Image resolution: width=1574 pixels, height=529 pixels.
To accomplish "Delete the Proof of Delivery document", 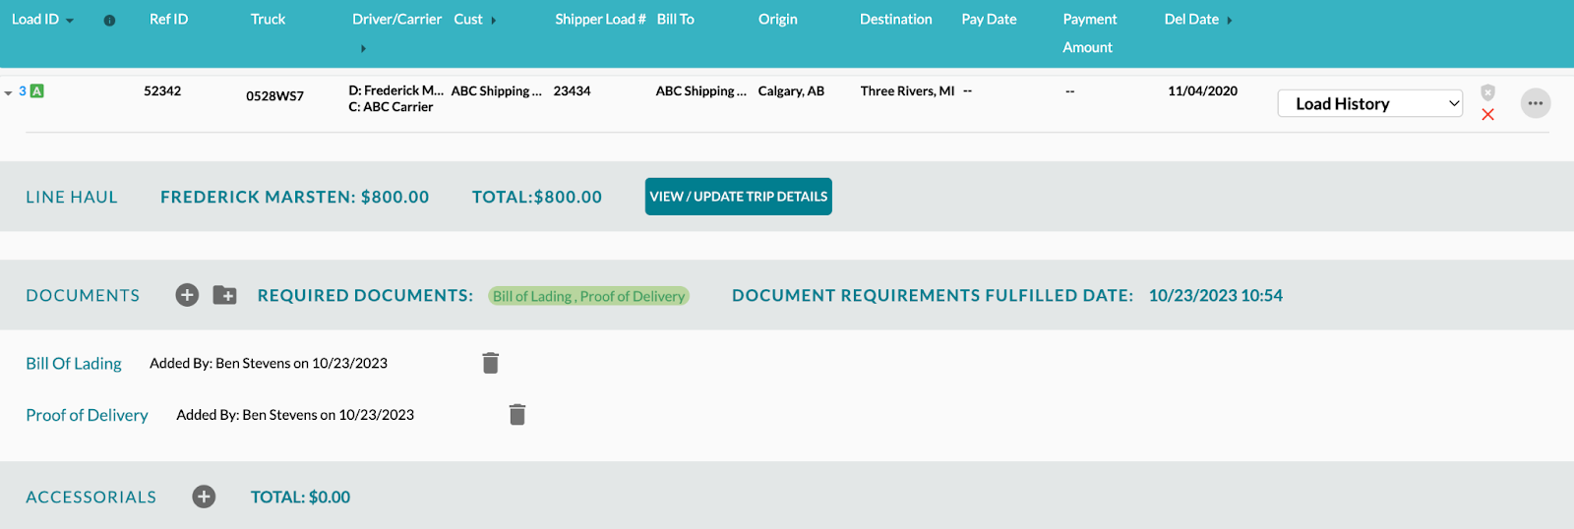I will pyautogui.click(x=517, y=415).
